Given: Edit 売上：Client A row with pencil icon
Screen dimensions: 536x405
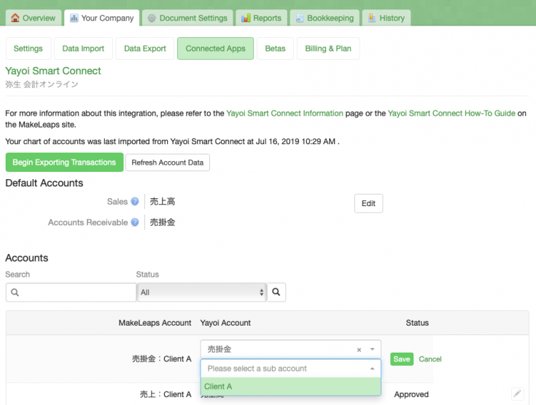Looking at the screenshot, I should tap(518, 394).
